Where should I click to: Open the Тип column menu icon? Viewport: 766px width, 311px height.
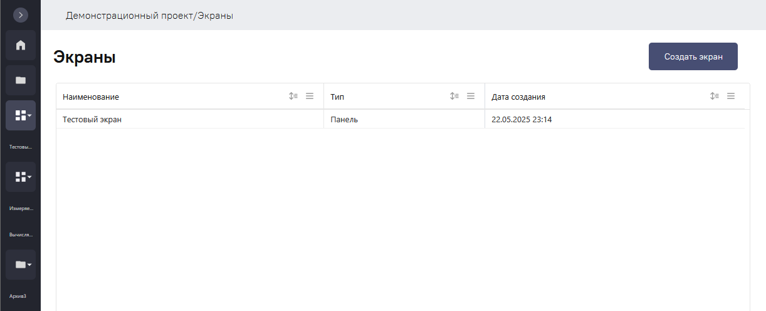[471, 97]
